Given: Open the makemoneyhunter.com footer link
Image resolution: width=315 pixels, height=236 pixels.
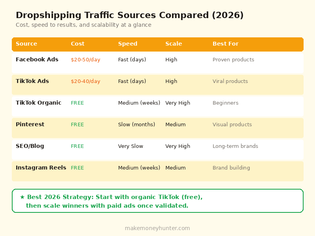Looking at the screenshot, I should tap(157, 229).
